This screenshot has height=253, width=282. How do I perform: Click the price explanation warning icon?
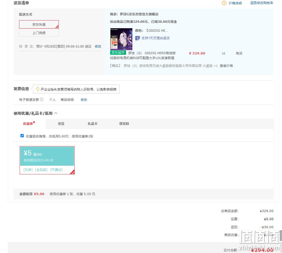coord(224,3)
